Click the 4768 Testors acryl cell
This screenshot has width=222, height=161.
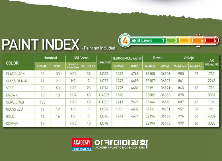[x=135, y=74]
